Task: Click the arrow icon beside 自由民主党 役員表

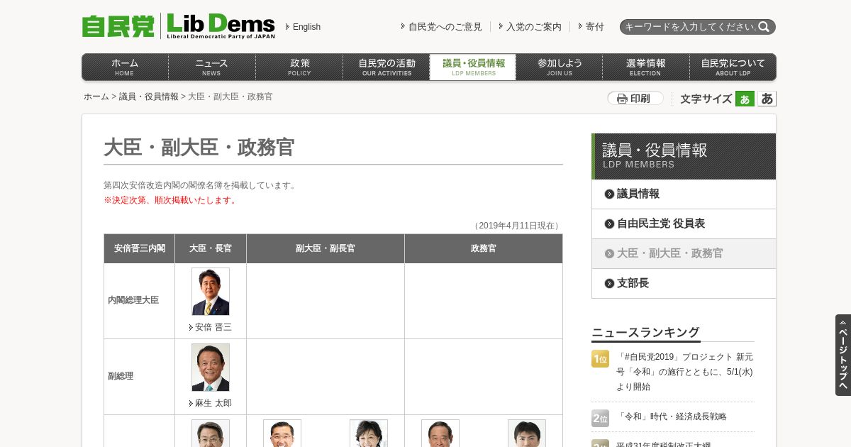Action: [x=609, y=223]
